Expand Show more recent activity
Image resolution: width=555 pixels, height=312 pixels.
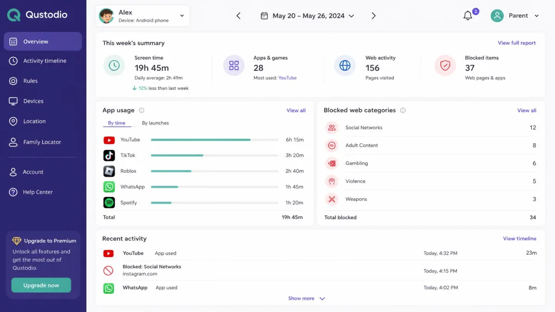pyautogui.click(x=307, y=299)
